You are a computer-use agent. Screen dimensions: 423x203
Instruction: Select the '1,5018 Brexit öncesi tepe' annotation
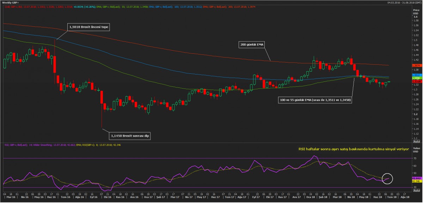[x=88, y=26]
